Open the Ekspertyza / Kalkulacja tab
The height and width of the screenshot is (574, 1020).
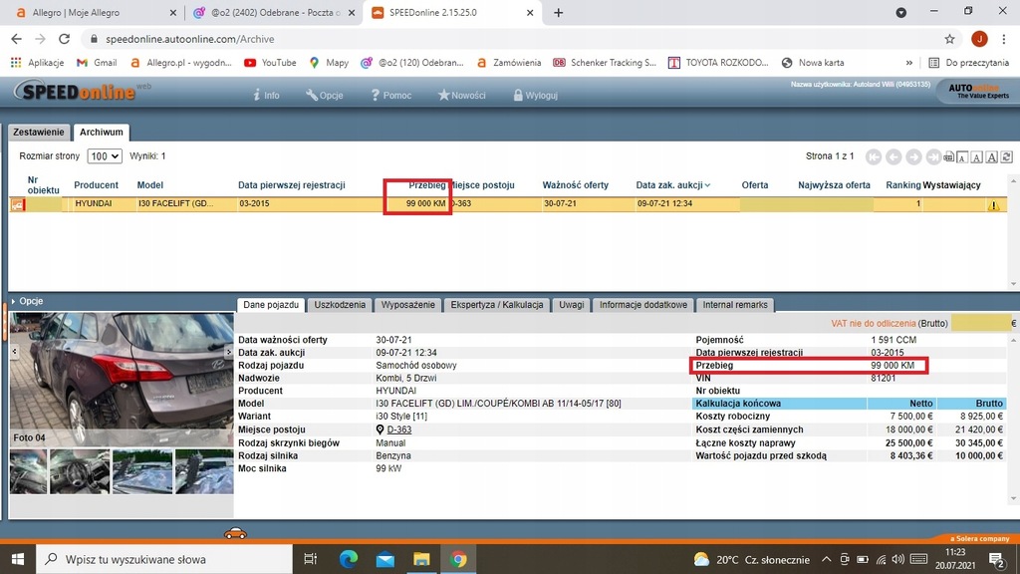click(496, 305)
